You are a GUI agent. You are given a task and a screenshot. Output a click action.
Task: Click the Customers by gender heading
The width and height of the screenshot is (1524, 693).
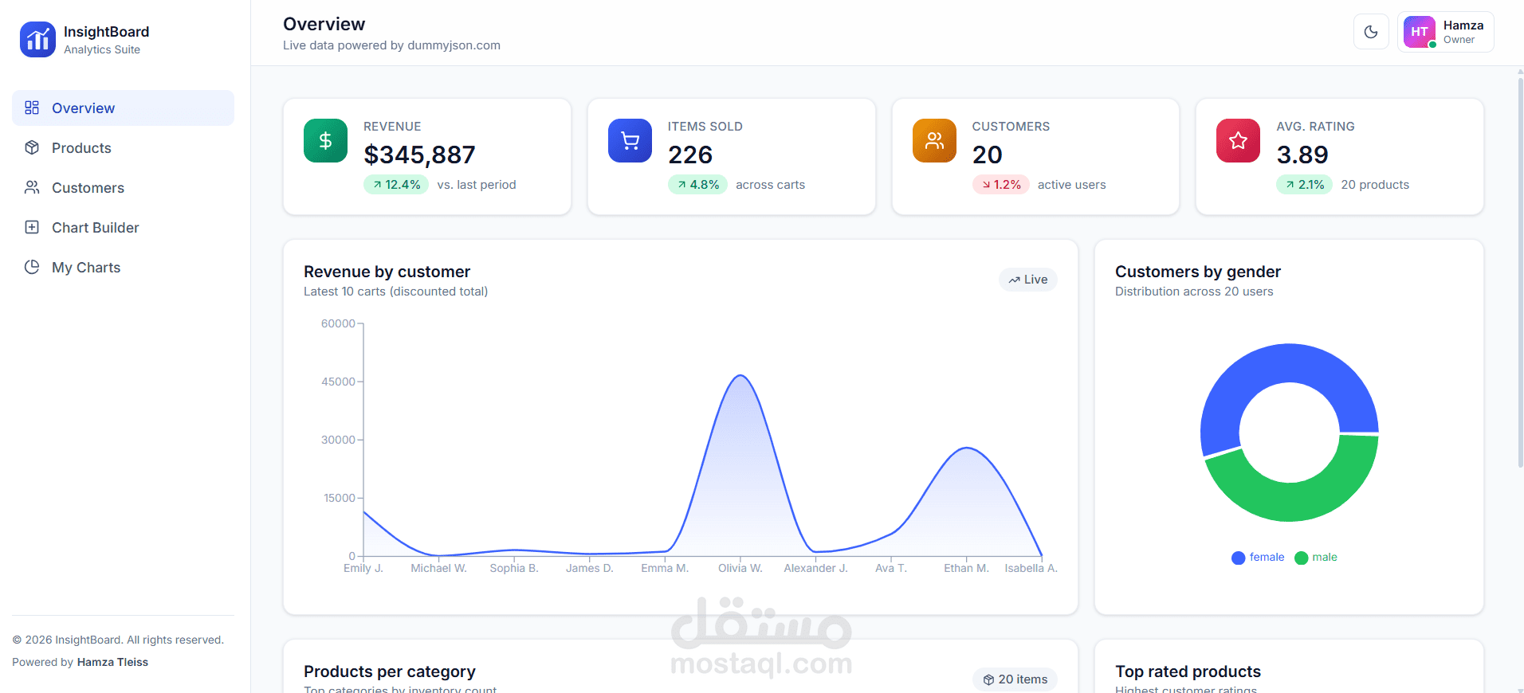tap(1198, 272)
